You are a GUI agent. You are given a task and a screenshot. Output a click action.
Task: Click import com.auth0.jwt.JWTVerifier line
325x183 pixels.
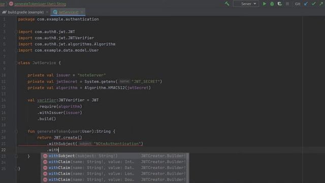tap(56, 38)
